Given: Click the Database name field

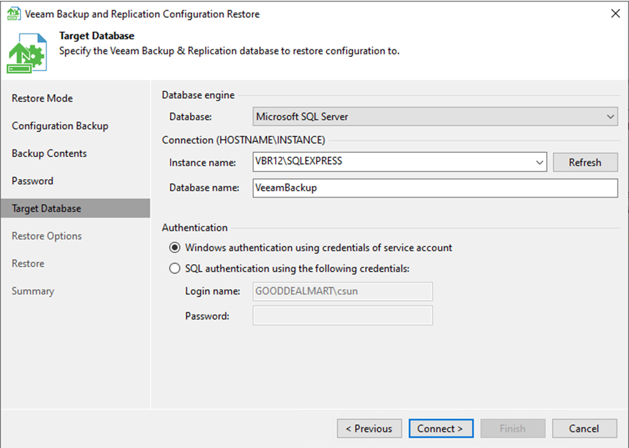Looking at the screenshot, I should point(436,188).
